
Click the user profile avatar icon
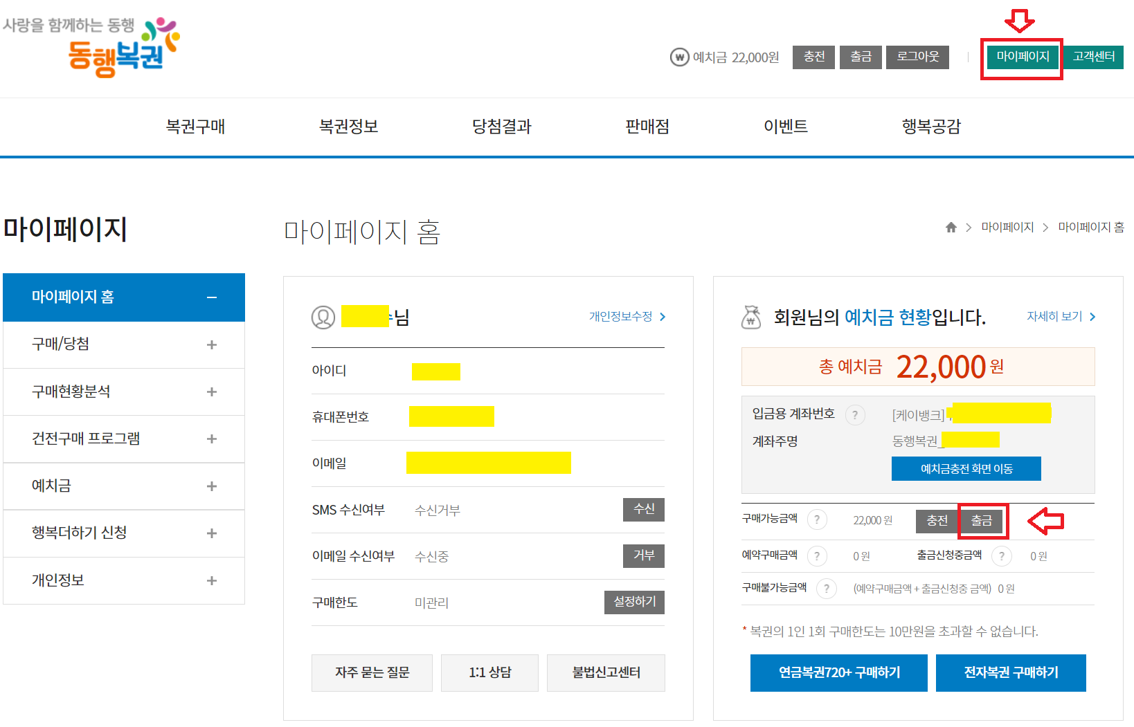click(323, 318)
